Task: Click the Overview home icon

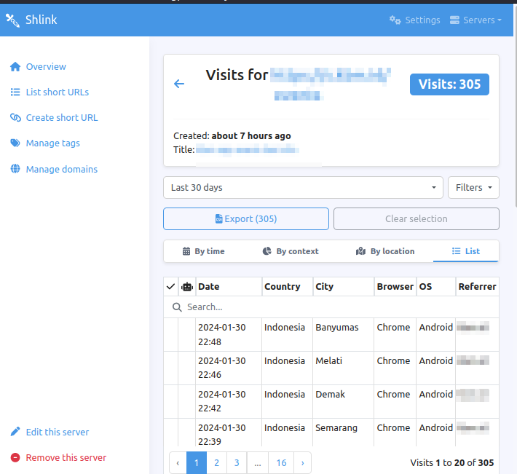Action: coord(15,66)
